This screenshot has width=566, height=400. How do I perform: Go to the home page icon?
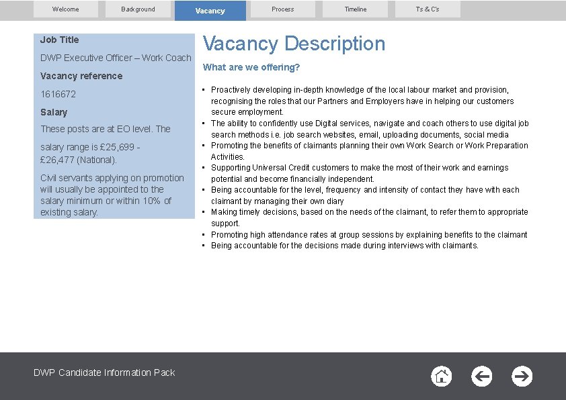click(x=441, y=377)
